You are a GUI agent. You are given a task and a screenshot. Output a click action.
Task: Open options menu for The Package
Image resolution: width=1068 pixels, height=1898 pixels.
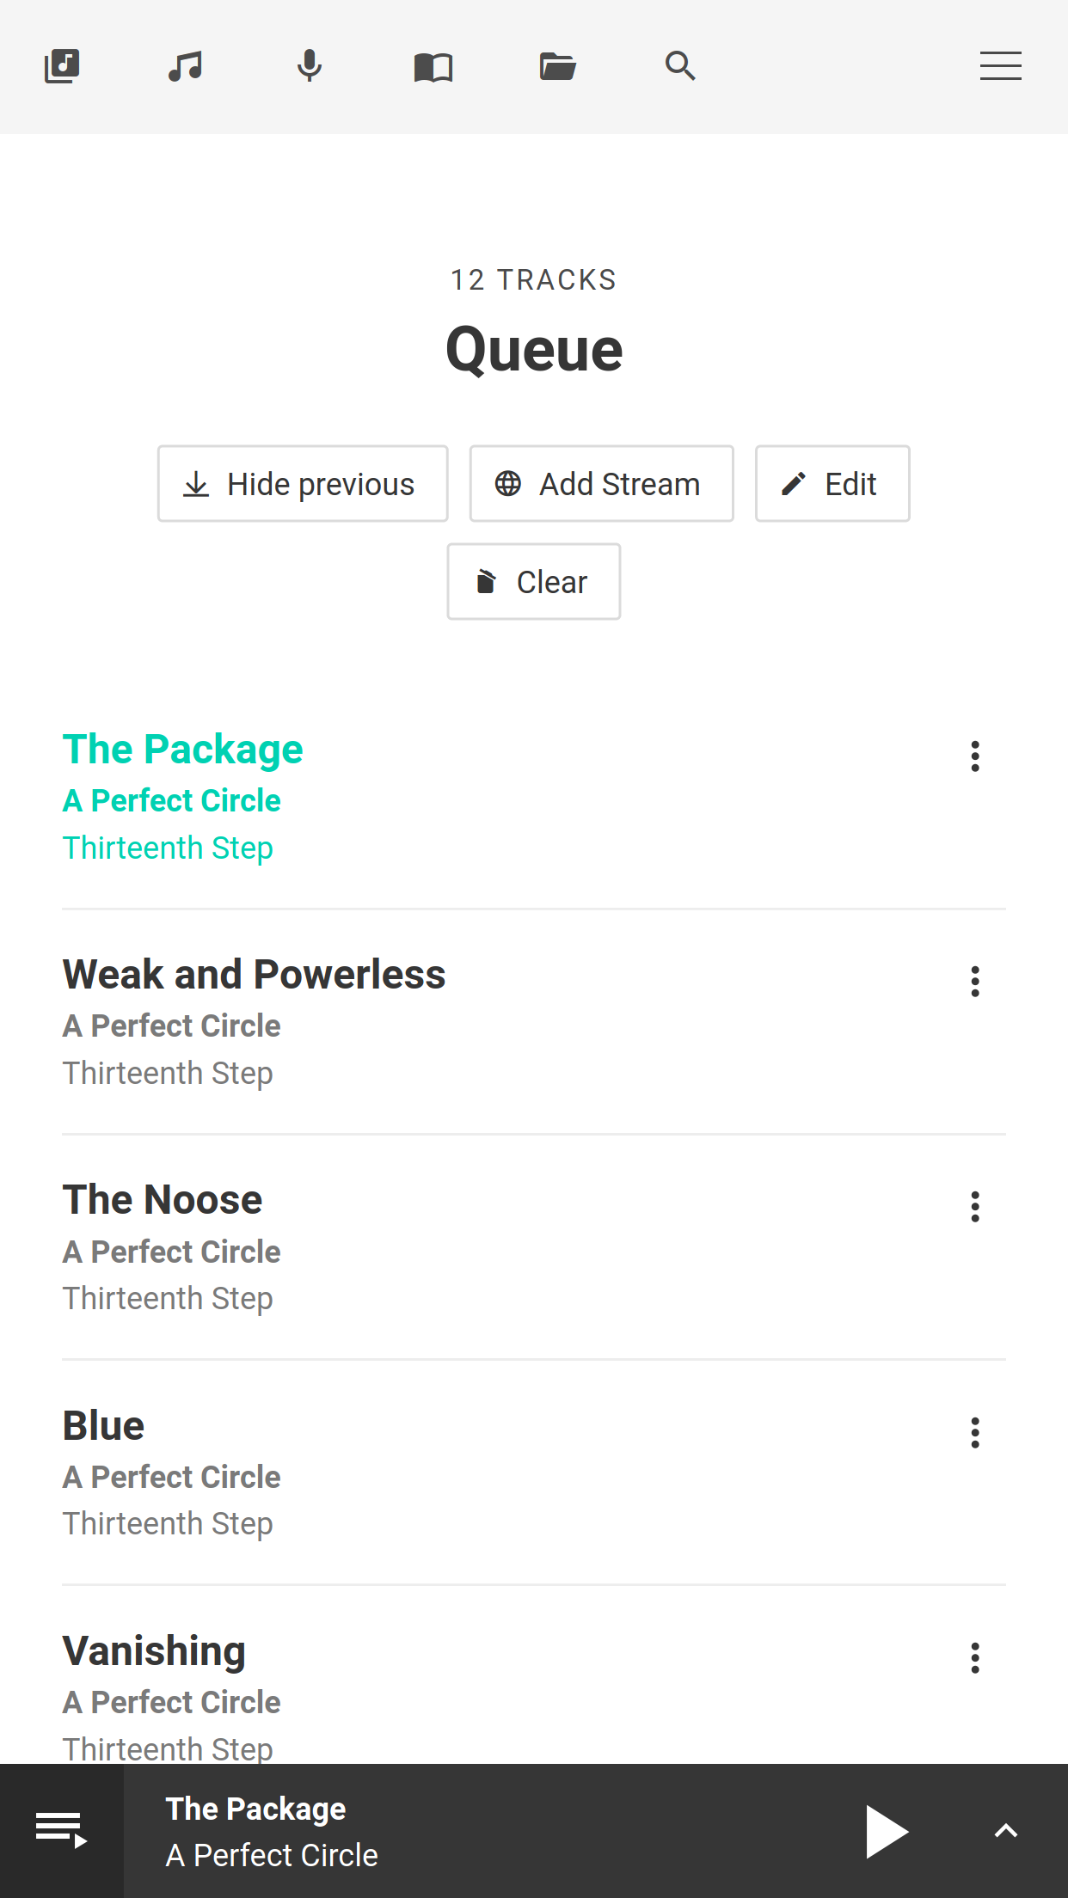[974, 756]
